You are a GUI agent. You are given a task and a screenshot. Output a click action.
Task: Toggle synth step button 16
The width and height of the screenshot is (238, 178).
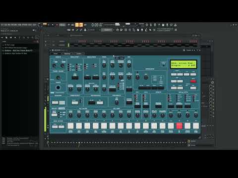196,126
